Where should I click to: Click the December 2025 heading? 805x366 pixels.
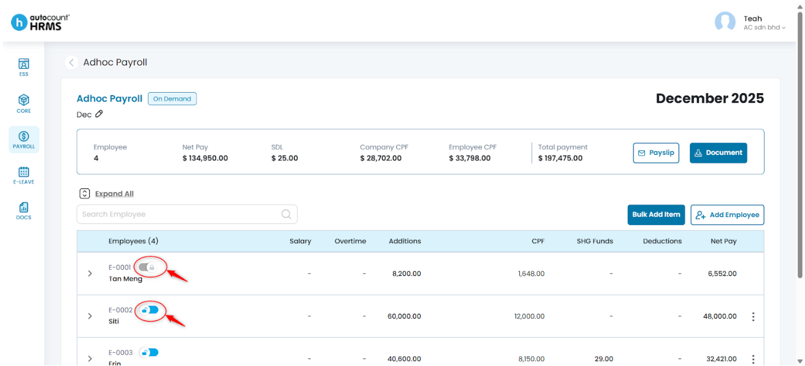(710, 99)
